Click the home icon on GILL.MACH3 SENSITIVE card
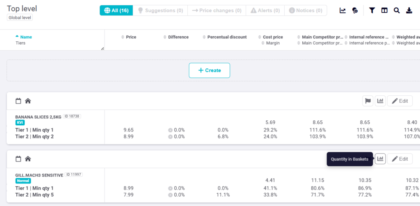Image resolution: width=420 pixels, height=206 pixels. click(x=28, y=159)
